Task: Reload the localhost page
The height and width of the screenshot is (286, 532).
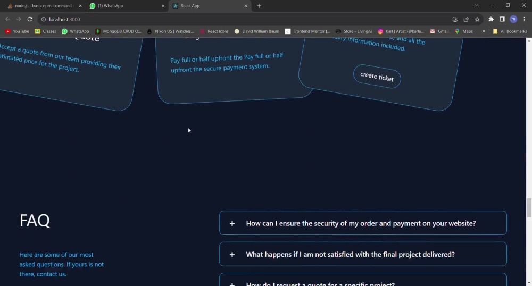Action: coord(30,19)
